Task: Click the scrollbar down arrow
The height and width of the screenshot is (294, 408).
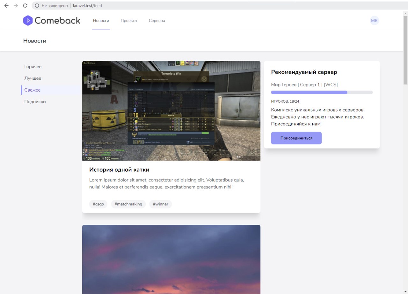Action: pos(405,291)
